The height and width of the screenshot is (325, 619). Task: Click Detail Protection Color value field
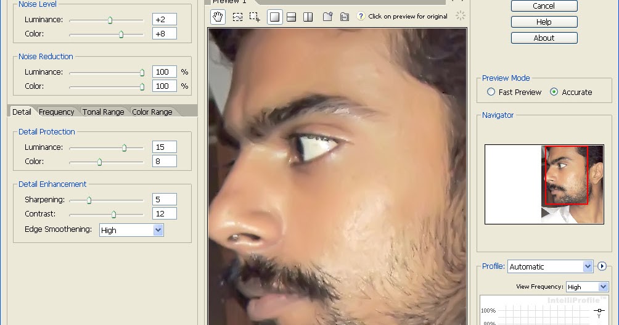tap(164, 161)
